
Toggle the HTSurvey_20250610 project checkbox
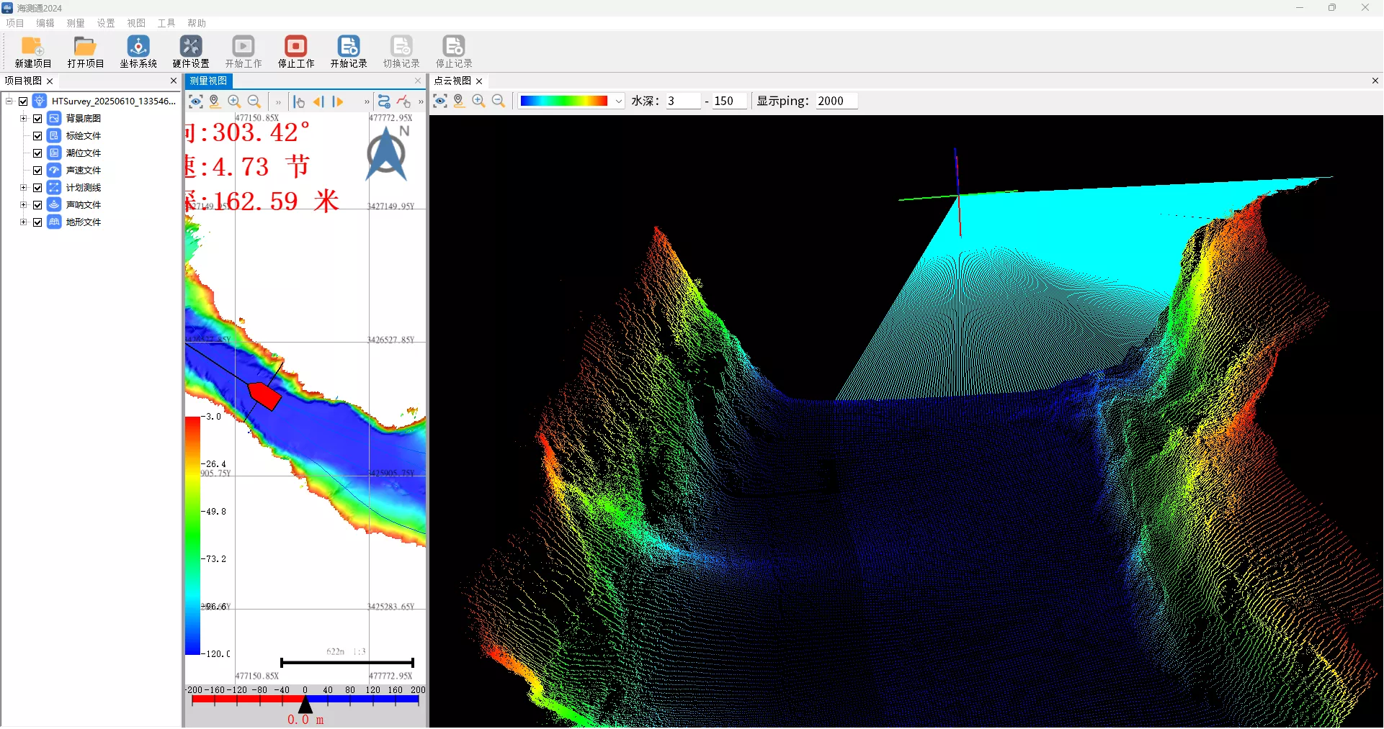(x=23, y=101)
